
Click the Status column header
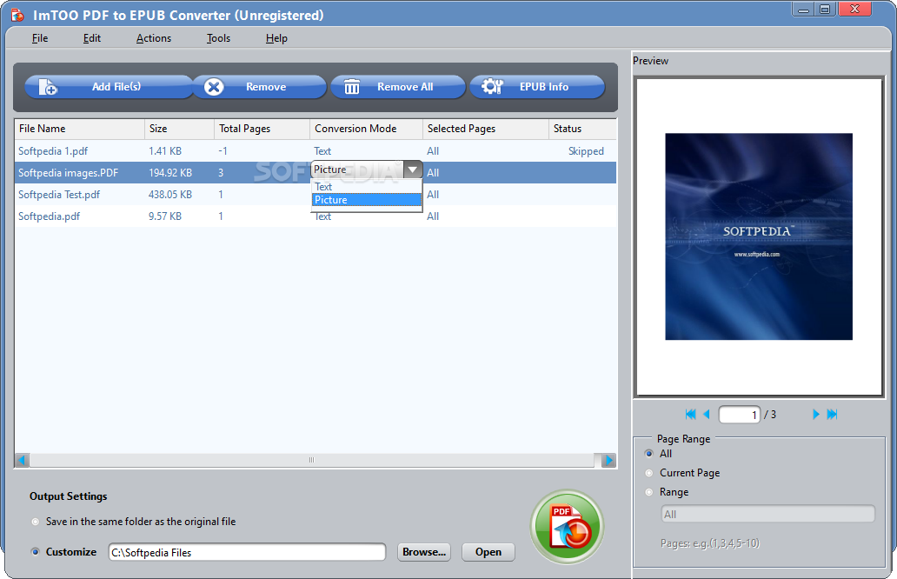click(x=582, y=129)
